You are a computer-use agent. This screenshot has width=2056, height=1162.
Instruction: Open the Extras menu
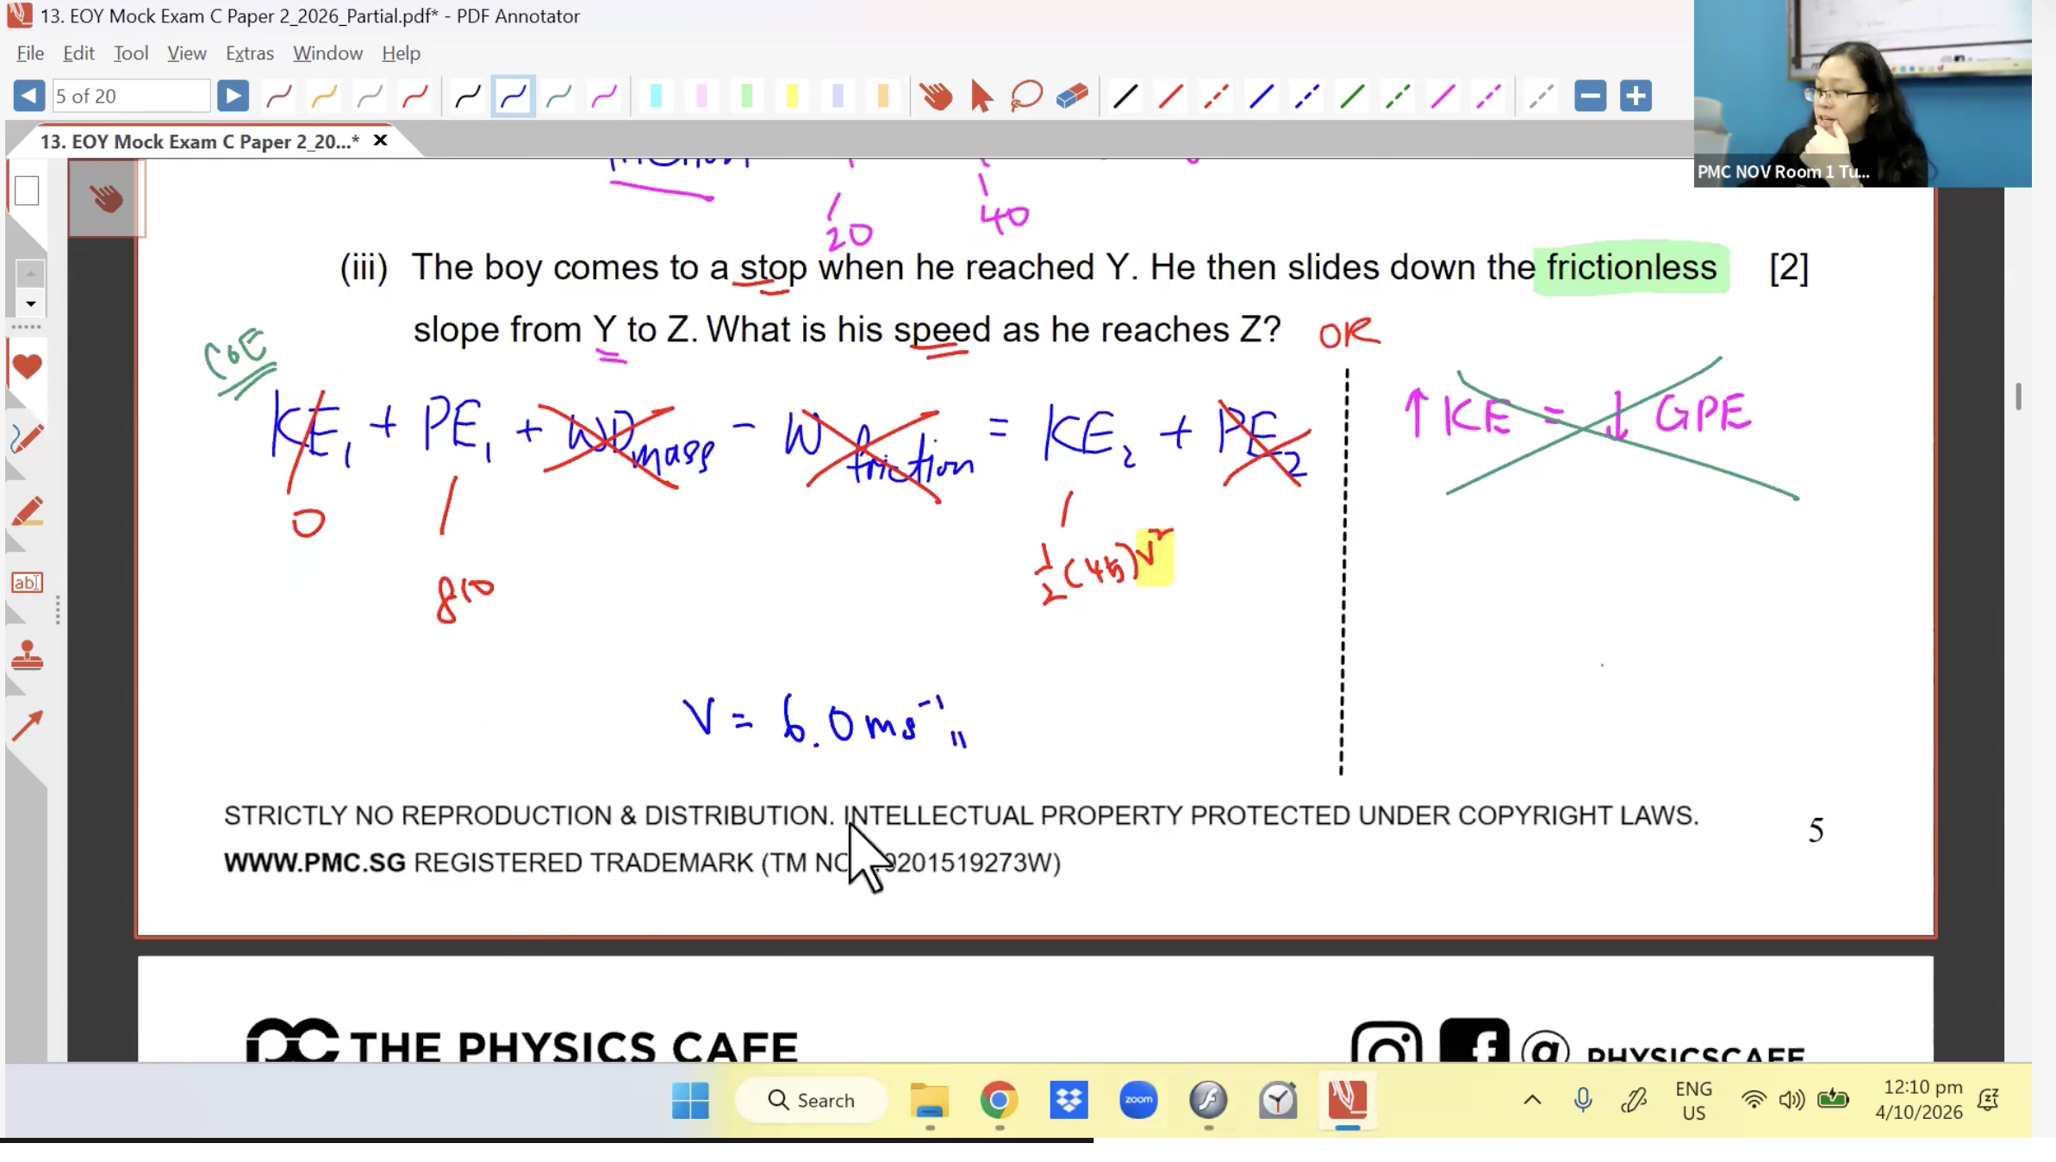(250, 53)
